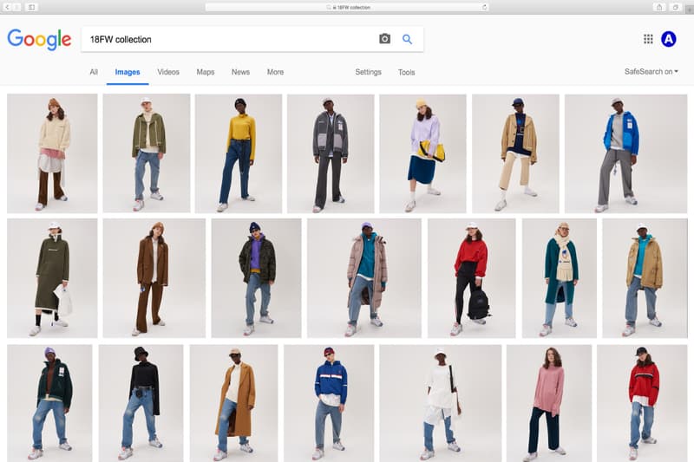Click the Tools button
The height and width of the screenshot is (462, 694).
point(406,72)
